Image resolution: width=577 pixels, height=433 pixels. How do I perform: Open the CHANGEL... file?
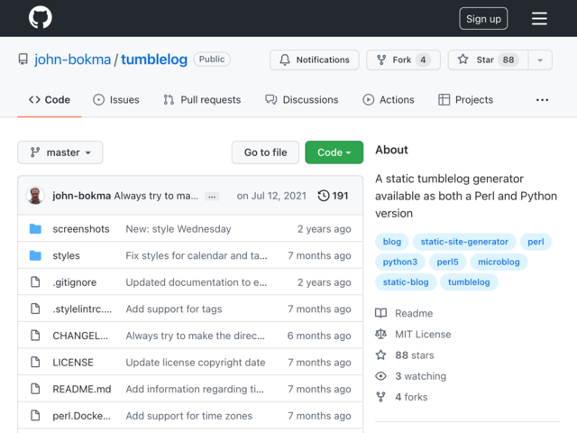click(80, 336)
